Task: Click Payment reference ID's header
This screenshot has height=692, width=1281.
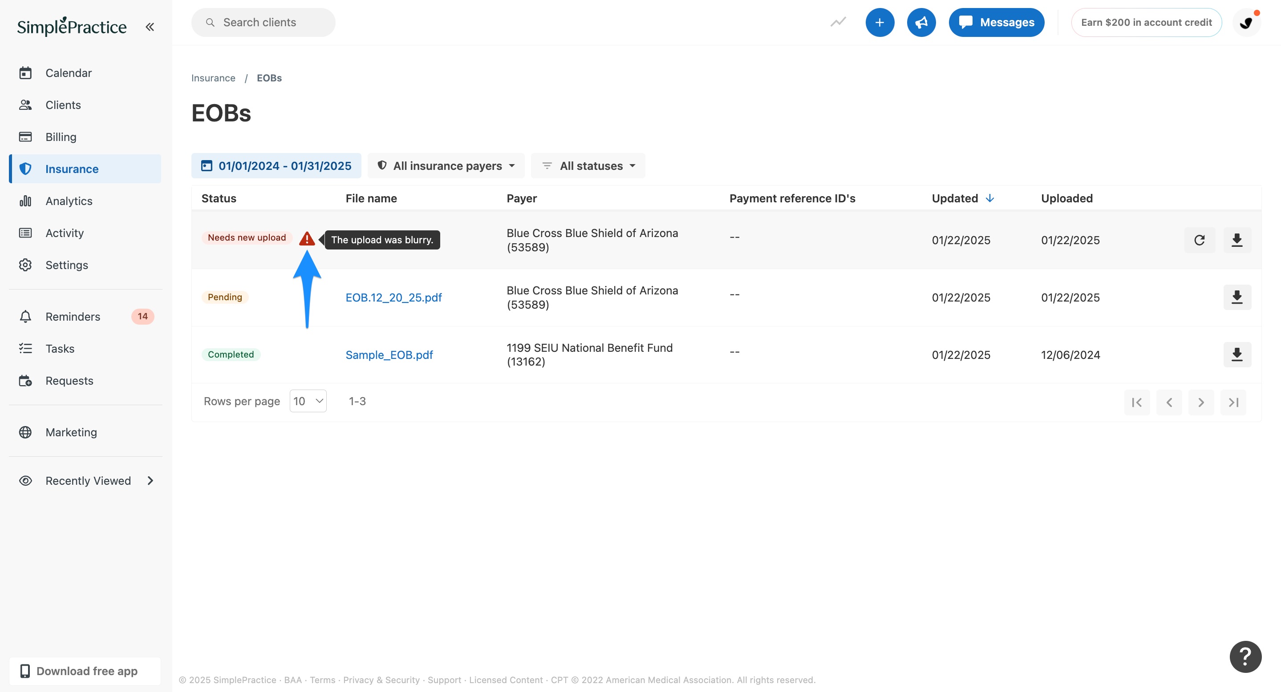Action: tap(792, 198)
